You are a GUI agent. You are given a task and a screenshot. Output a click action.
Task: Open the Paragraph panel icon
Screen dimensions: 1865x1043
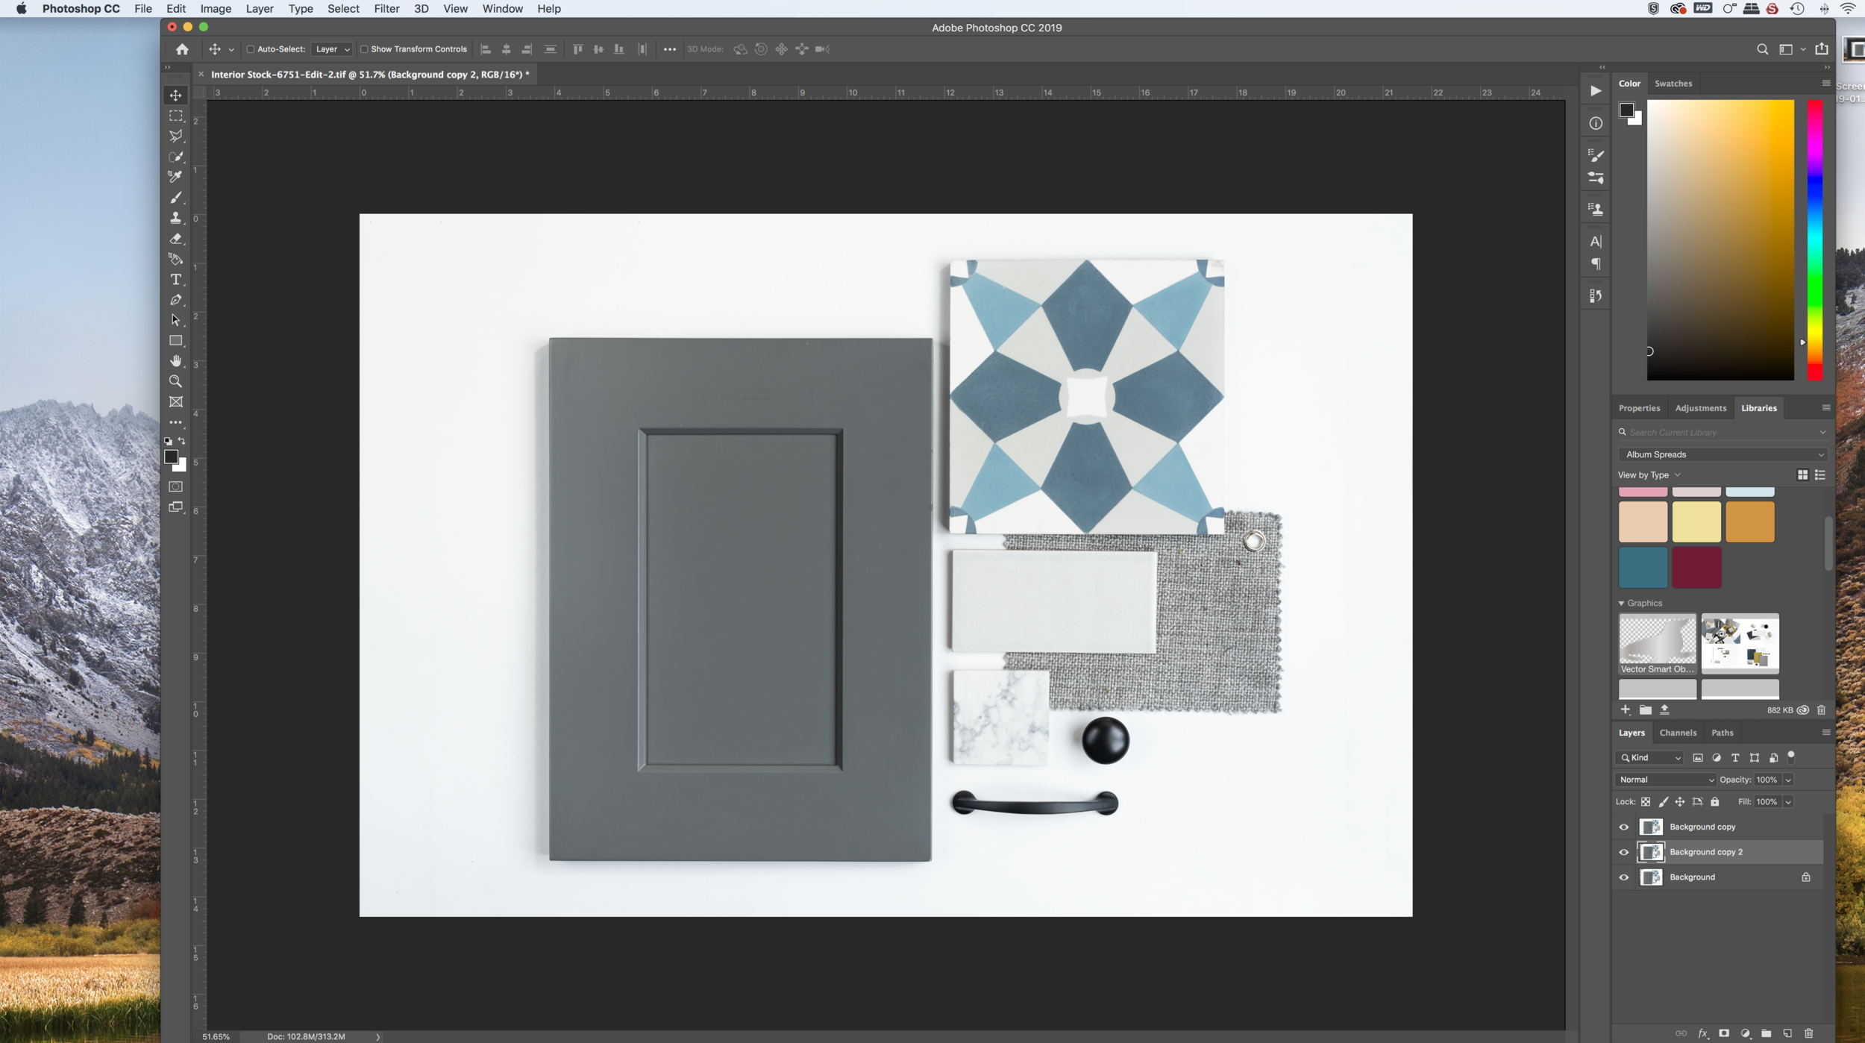(1595, 264)
